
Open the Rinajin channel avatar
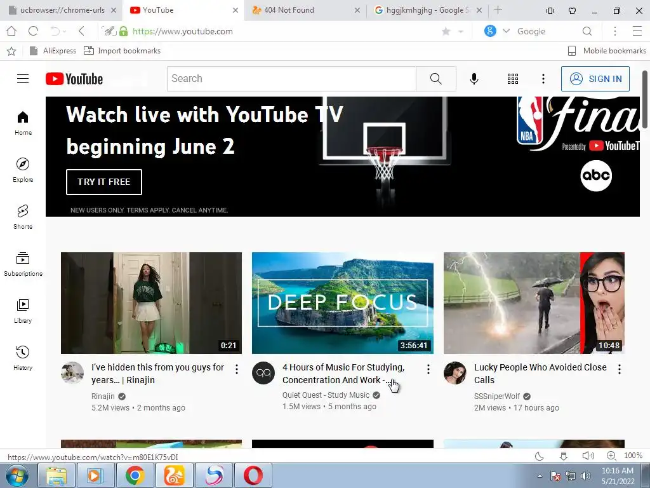point(72,372)
